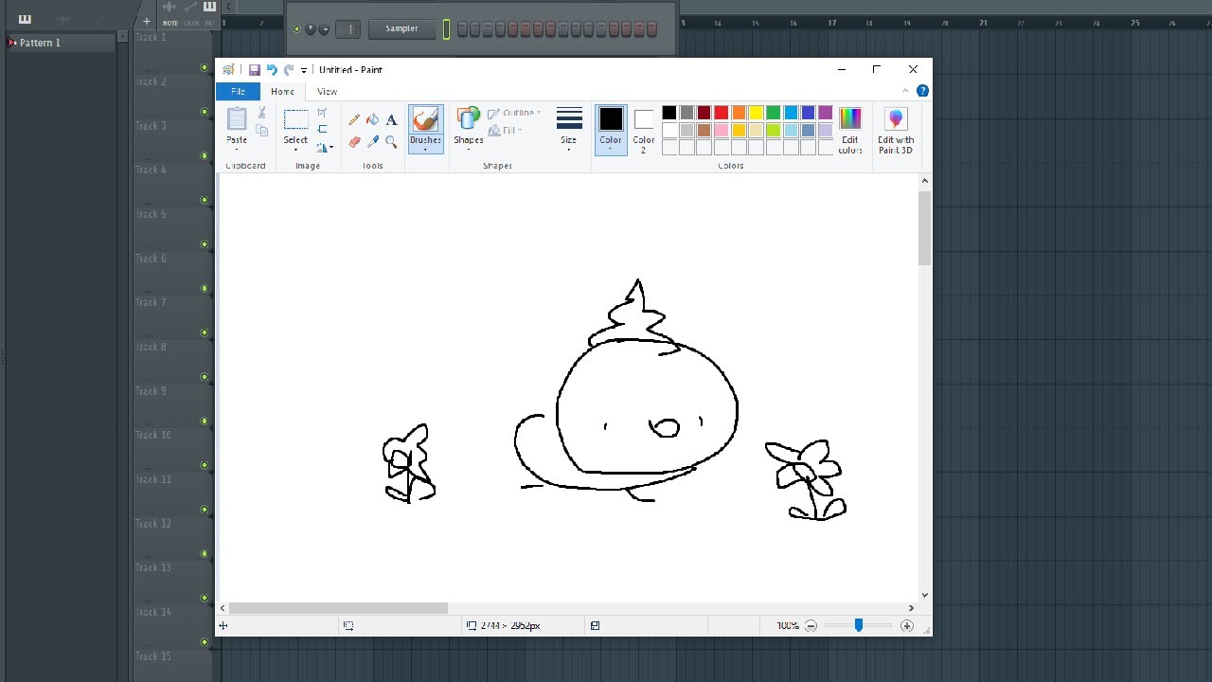The width and height of the screenshot is (1212, 682).
Task: Open the Shapes gallery dropdown
Action: click(469, 150)
